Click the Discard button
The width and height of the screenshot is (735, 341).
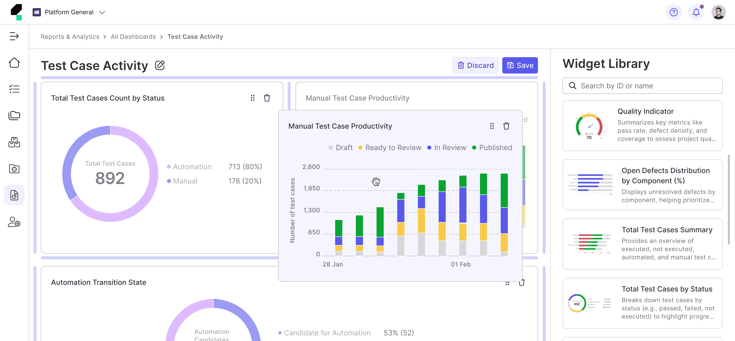pos(475,65)
